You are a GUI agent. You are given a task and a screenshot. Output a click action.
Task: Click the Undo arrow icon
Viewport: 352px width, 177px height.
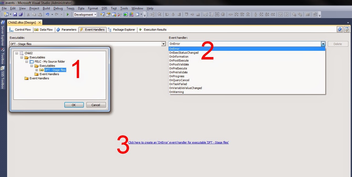48,14
